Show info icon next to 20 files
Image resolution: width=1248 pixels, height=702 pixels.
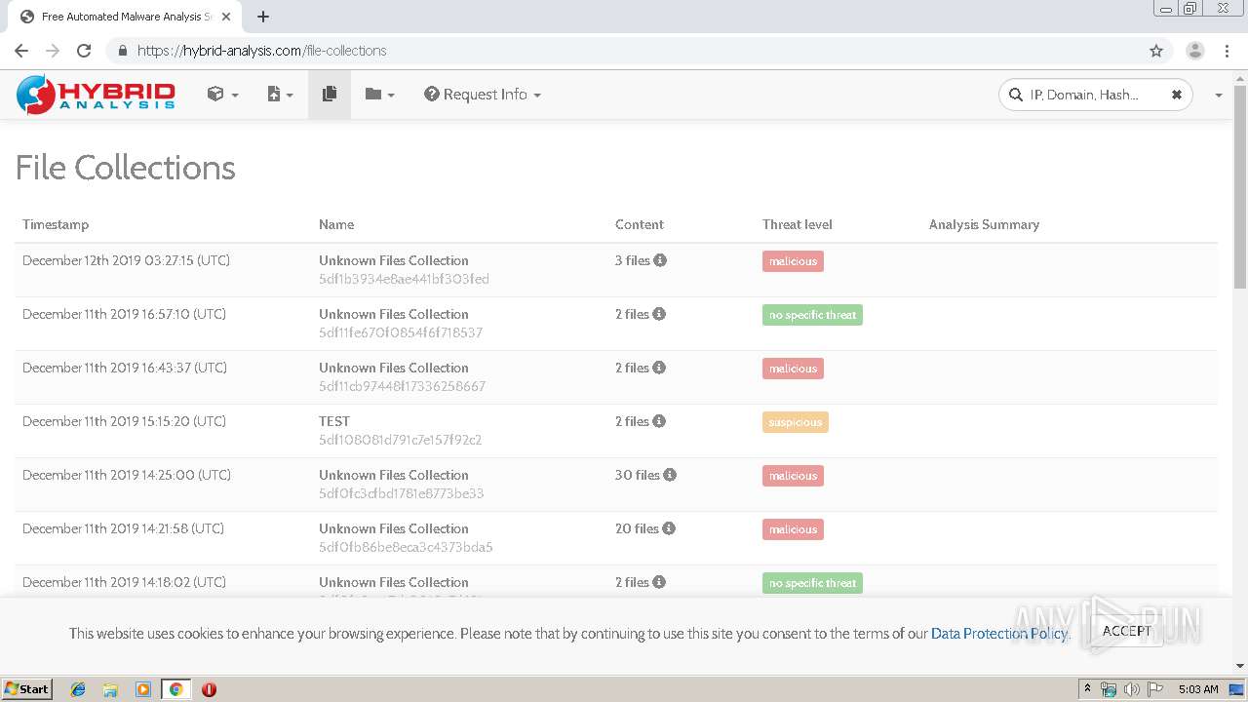(x=669, y=528)
